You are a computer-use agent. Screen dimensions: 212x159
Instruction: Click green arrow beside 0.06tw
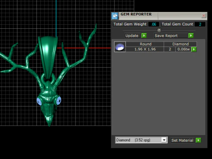point(194,49)
